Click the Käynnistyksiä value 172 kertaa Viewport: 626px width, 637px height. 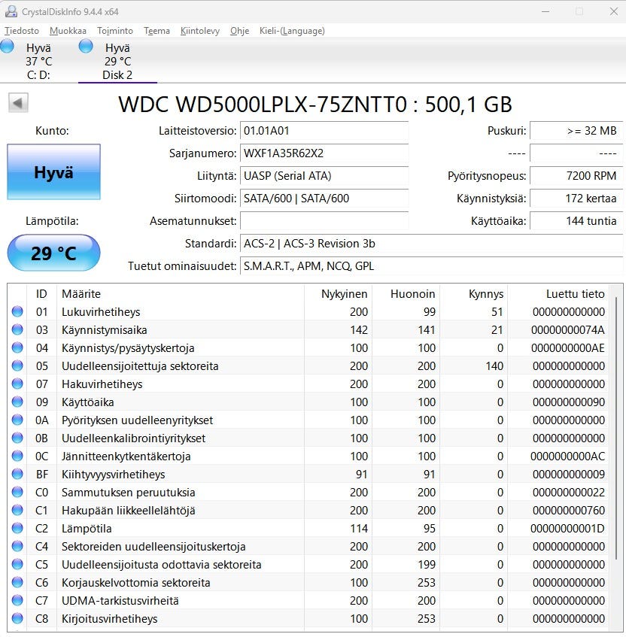tap(576, 199)
